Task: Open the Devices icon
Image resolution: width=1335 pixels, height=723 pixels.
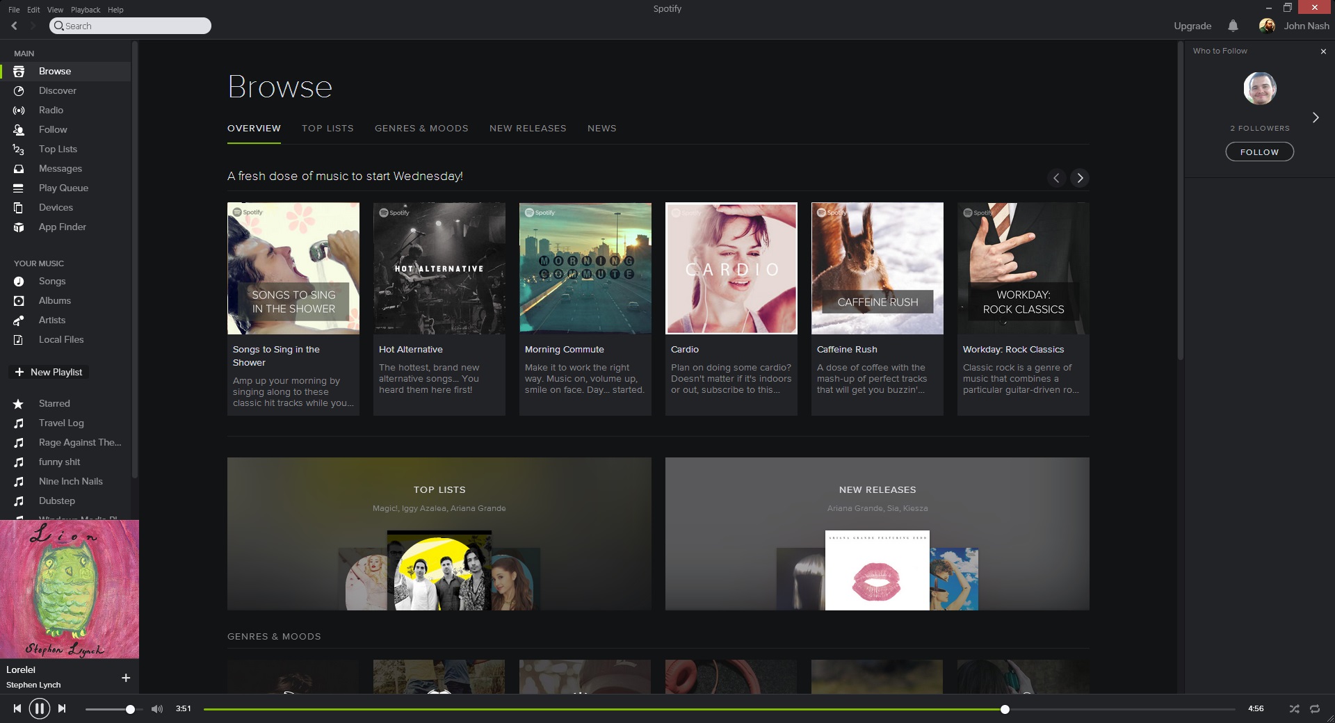Action: (x=19, y=208)
